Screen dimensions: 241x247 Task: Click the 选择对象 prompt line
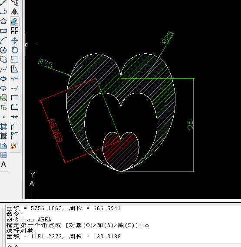click(x=21, y=231)
